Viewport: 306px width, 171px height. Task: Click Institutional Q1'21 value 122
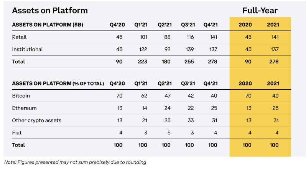(142, 49)
